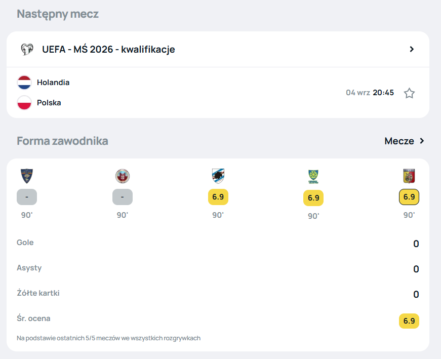Click the 6.9 rating under Sampdoria crest
This screenshot has height=359, width=441.
pyautogui.click(x=218, y=197)
